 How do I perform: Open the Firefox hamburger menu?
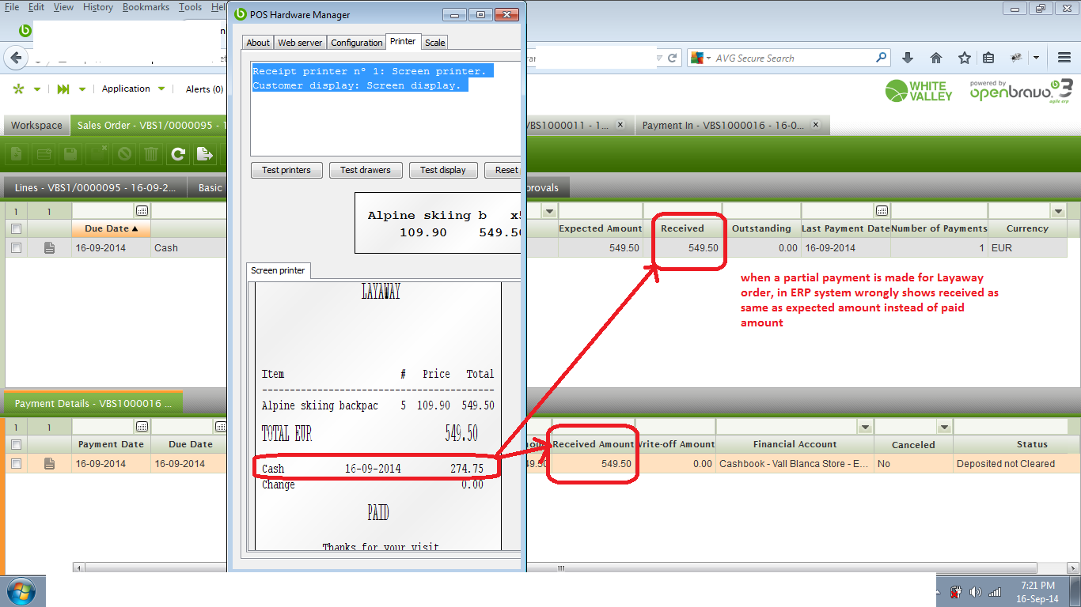[1064, 58]
